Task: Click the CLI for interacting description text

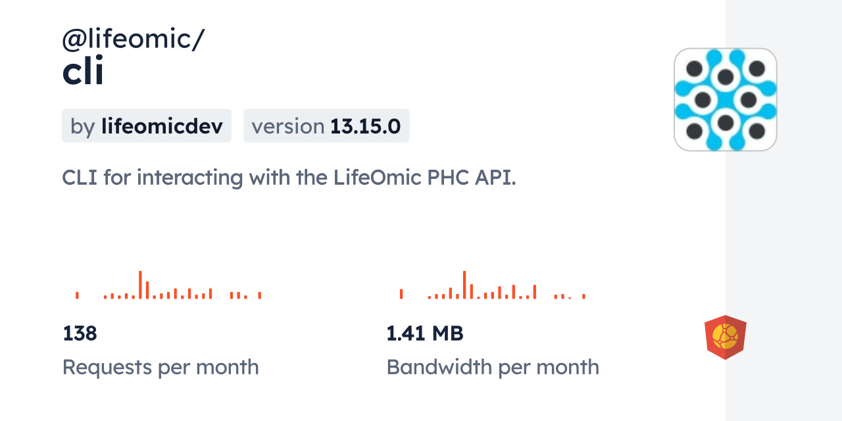Action: [x=289, y=178]
